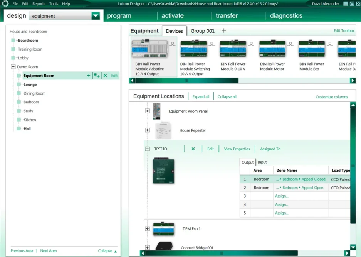
Task: Select the Devices toolbox tab
Action: point(174,31)
